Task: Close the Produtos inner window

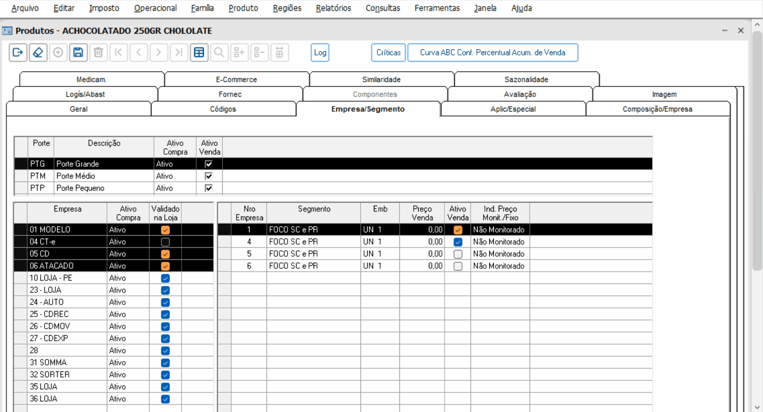Action: (x=741, y=30)
